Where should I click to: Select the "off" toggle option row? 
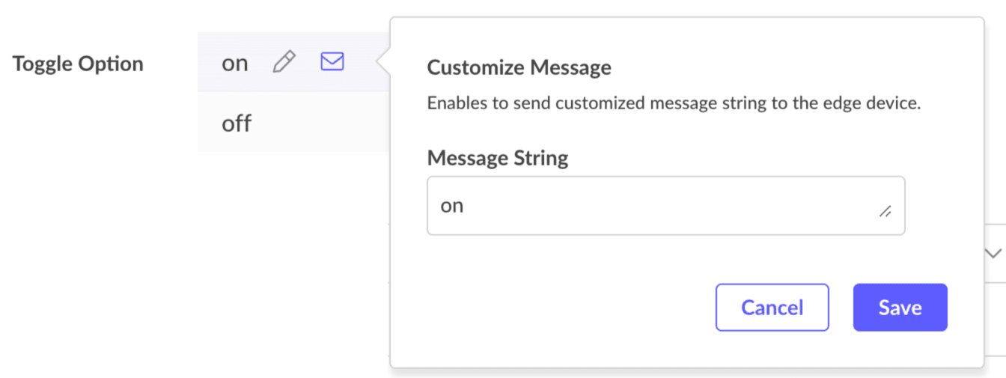tap(293, 122)
